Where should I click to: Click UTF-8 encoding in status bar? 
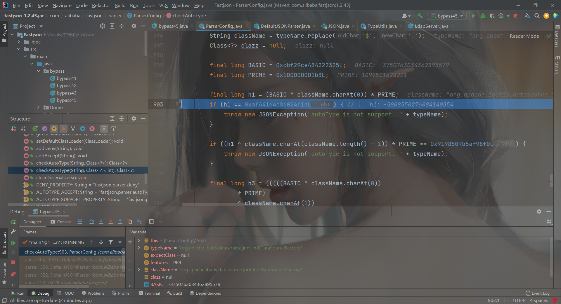click(519, 300)
